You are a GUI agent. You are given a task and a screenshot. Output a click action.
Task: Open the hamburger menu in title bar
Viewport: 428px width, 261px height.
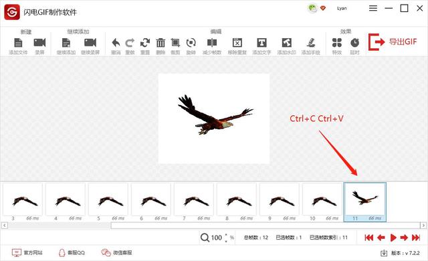coord(373,9)
